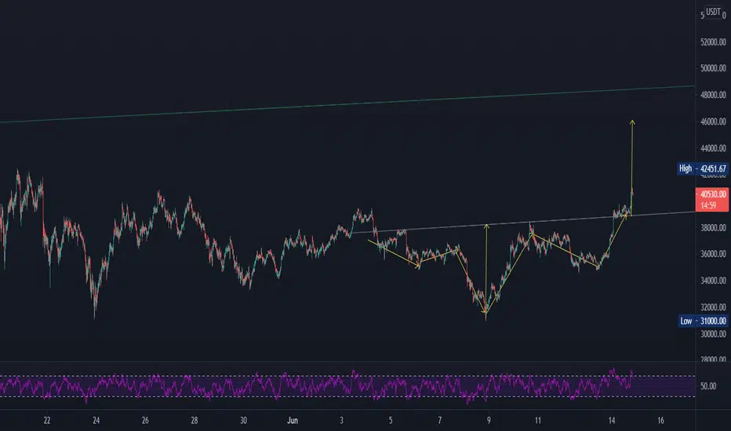The height and width of the screenshot is (431, 731).
Task: Click the 30000.00 price axis value
Action: 713,334
